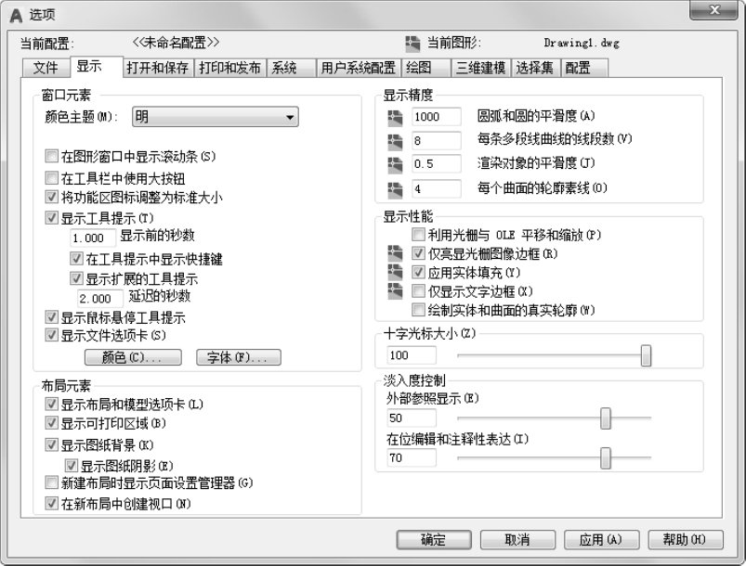This screenshot has height=566, width=746.
Task: Toggle 仅亮显光栅图像边框 checkbox
Action: 418,253
